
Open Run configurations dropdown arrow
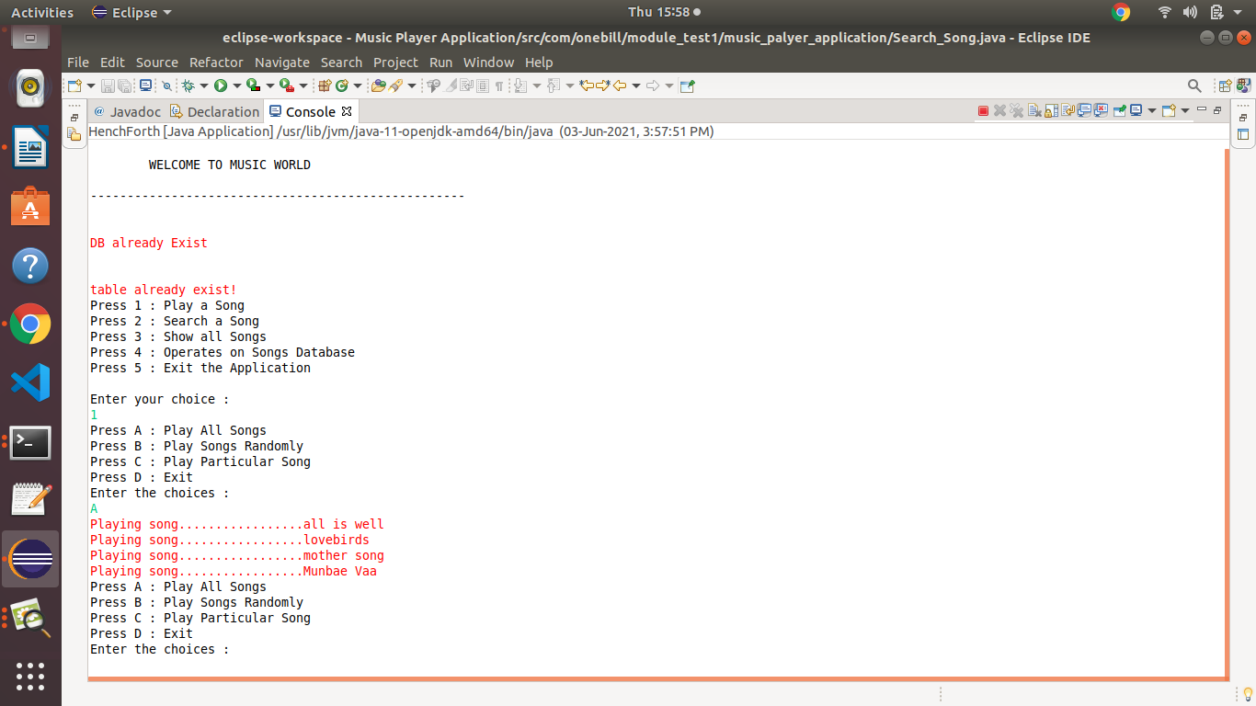[x=237, y=85]
